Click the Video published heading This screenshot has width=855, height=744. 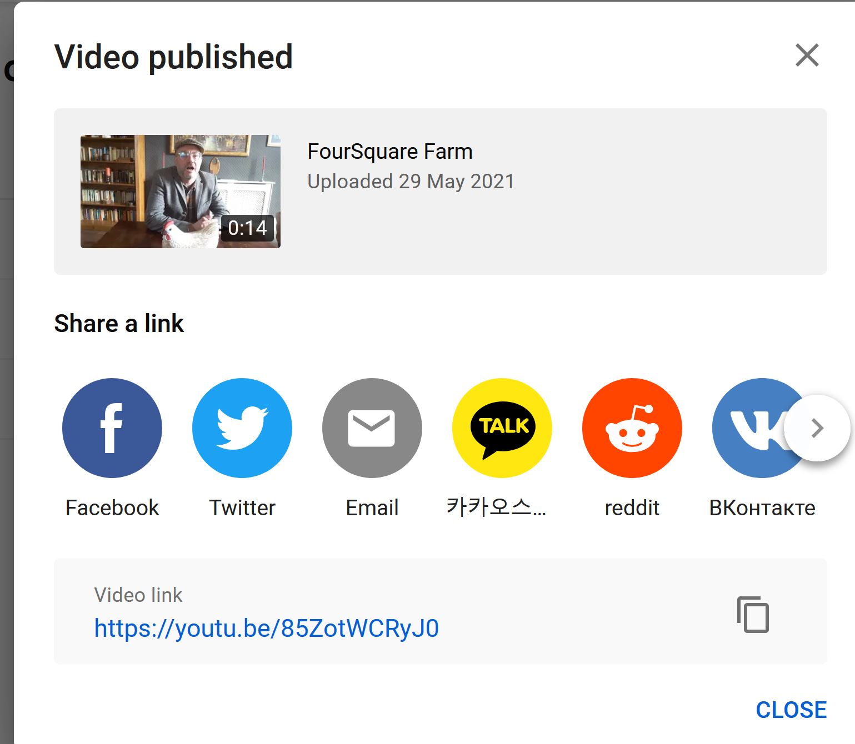[x=173, y=57]
